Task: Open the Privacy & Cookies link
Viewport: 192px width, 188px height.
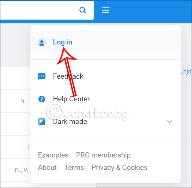Action: click(x=119, y=168)
